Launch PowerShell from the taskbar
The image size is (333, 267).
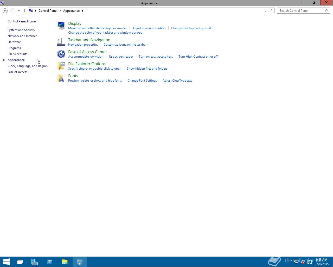(x=49, y=262)
